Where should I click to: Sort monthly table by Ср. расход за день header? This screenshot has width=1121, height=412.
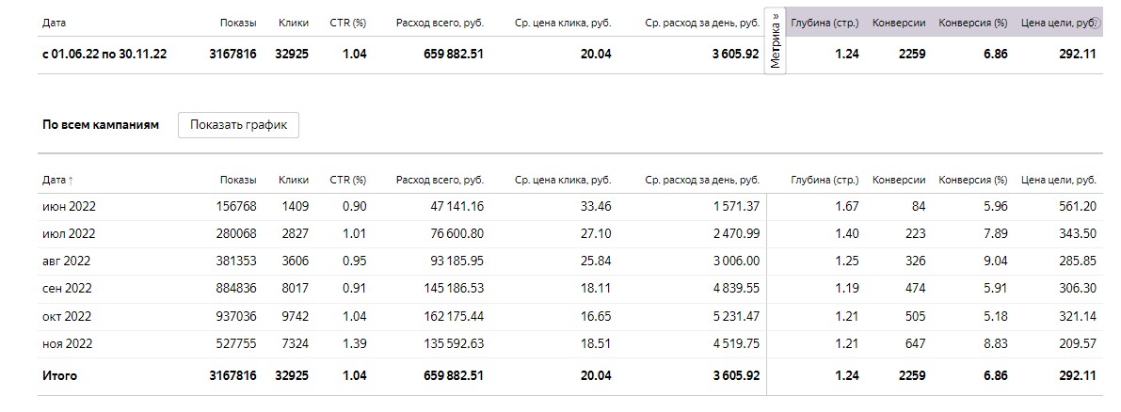(x=702, y=180)
